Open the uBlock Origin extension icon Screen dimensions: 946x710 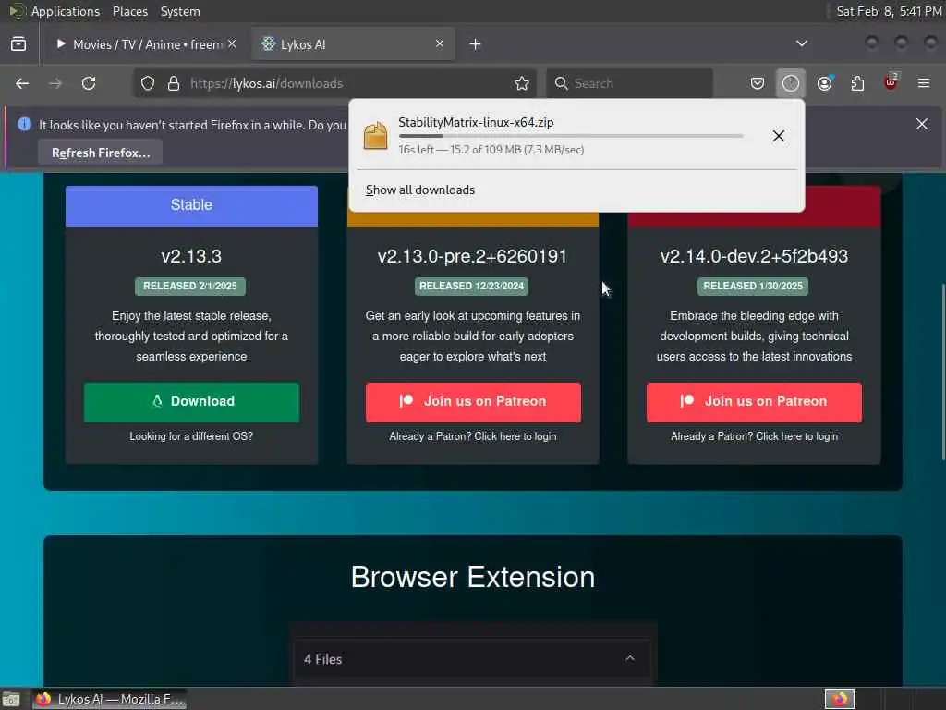891,82
